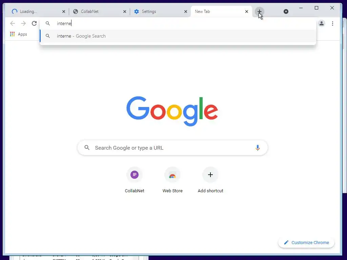347x260 pixels.
Task: Click the magnifier icon in the address bar
Action: 47,23
